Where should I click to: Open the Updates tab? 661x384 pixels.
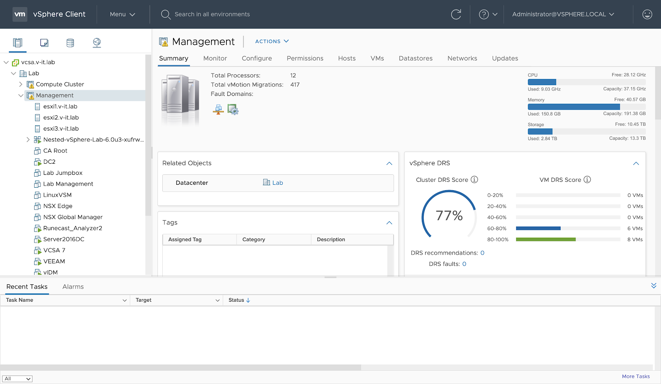point(505,58)
